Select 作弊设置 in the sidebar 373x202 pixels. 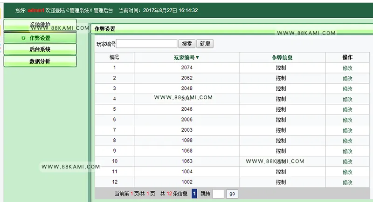(x=40, y=38)
